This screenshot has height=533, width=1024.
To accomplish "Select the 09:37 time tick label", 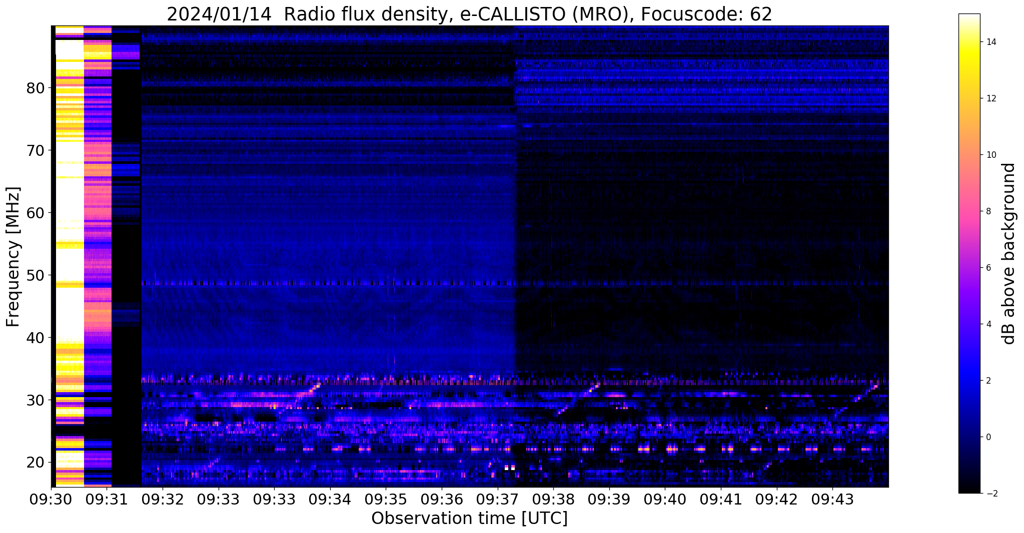I will [x=498, y=500].
